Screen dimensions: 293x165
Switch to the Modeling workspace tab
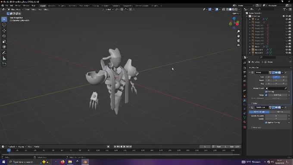(52, 6)
